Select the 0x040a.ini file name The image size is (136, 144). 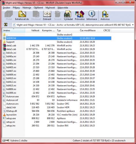11,56
